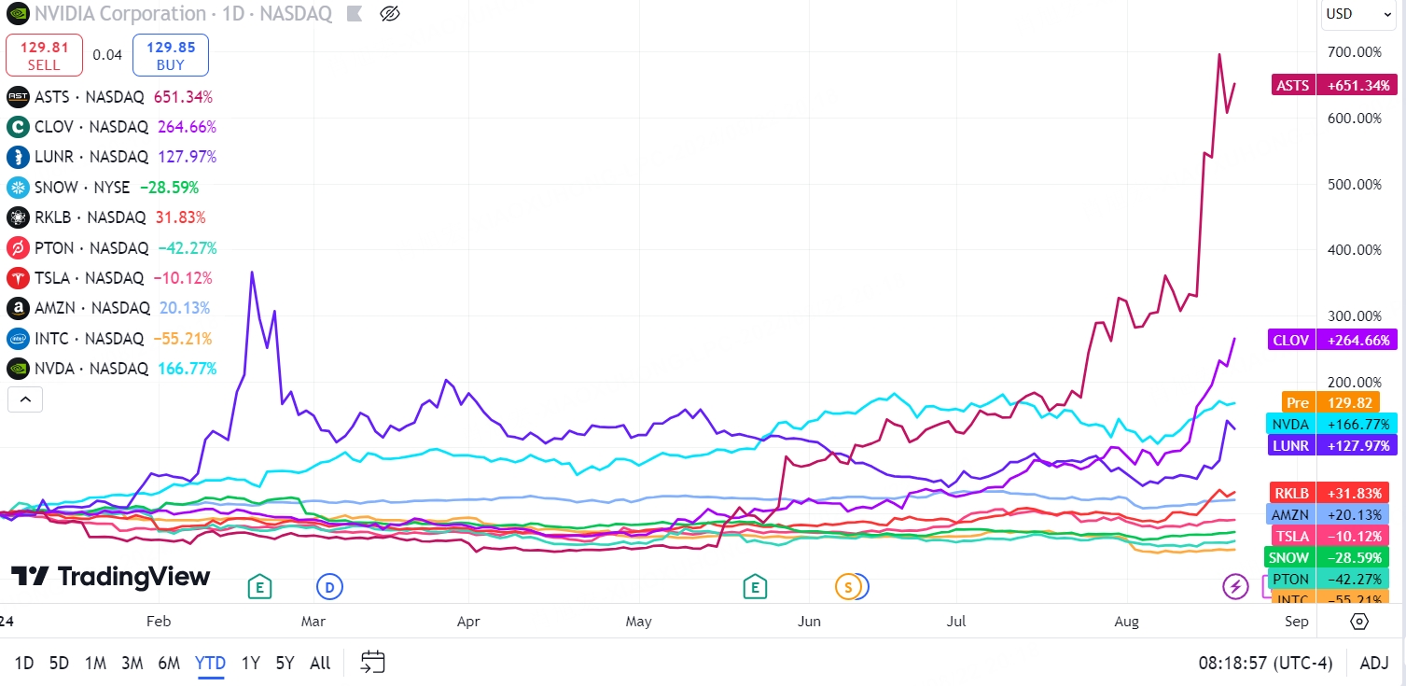This screenshot has width=1406, height=686.
Task: Click the BUY 129.85 button
Action: (x=171, y=55)
